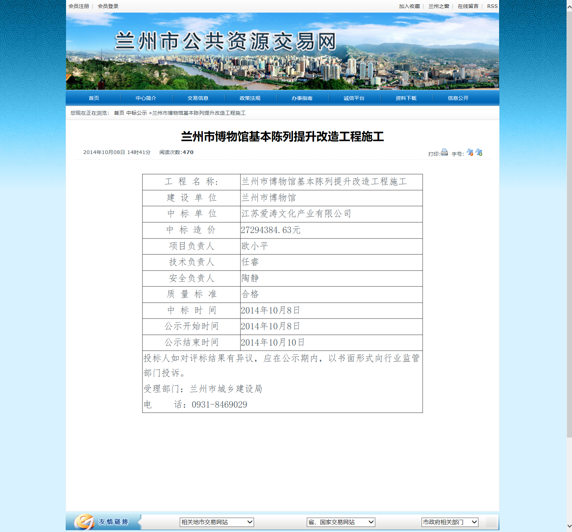Click the 建设单位 value 兰州市博物馆
This screenshot has height=532, width=572.
(268, 198)
